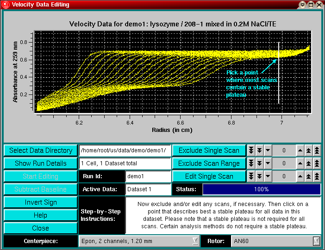Viewport: 325px width, 250px height.
Task: Click single-down arrow in Exclude Scan Range row
Action: click(x=267, y=163)
